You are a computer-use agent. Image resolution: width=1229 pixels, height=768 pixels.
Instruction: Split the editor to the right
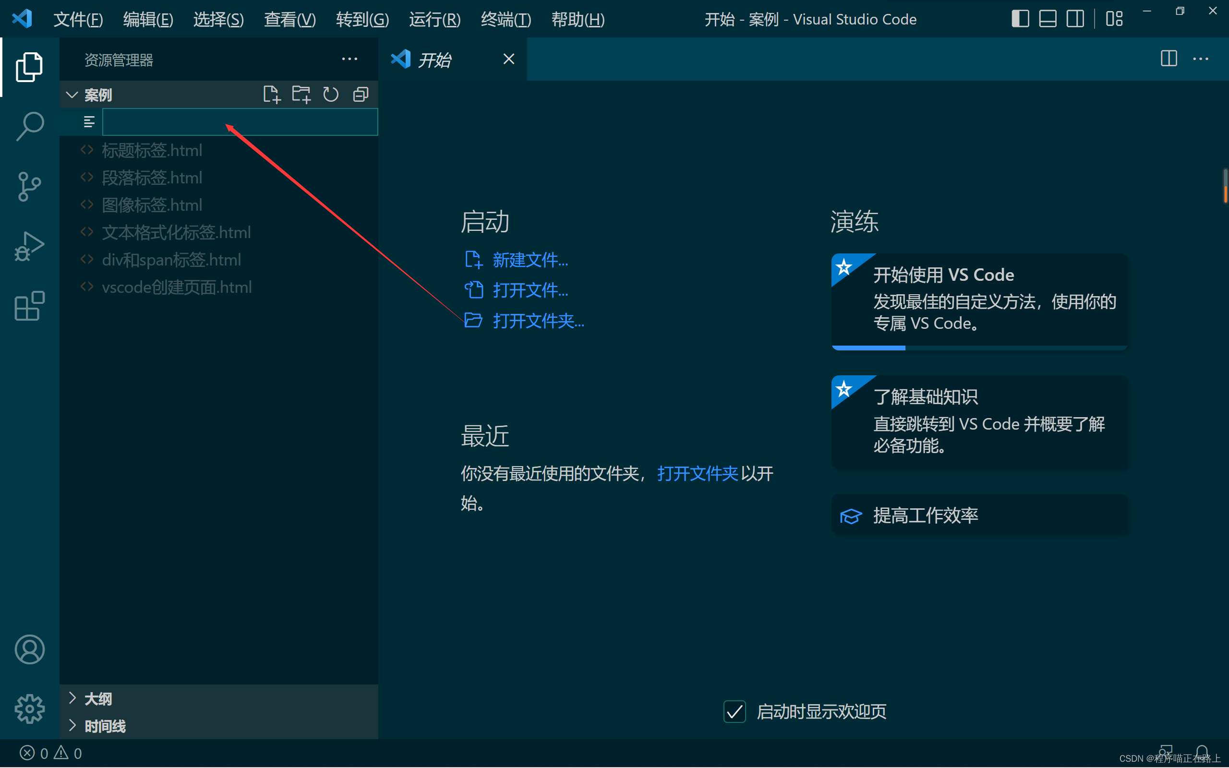click(x=1169, y=59)
